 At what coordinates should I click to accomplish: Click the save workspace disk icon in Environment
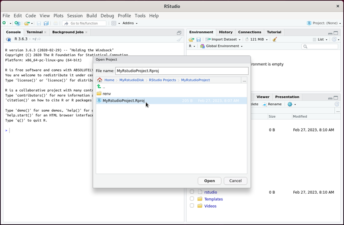click(x=198, y=39)
